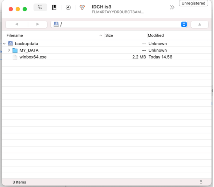The height and width of the screenshot is (187, 214).
Task: Click the IDCH is3 window title
Action: [x=101, y=7]
